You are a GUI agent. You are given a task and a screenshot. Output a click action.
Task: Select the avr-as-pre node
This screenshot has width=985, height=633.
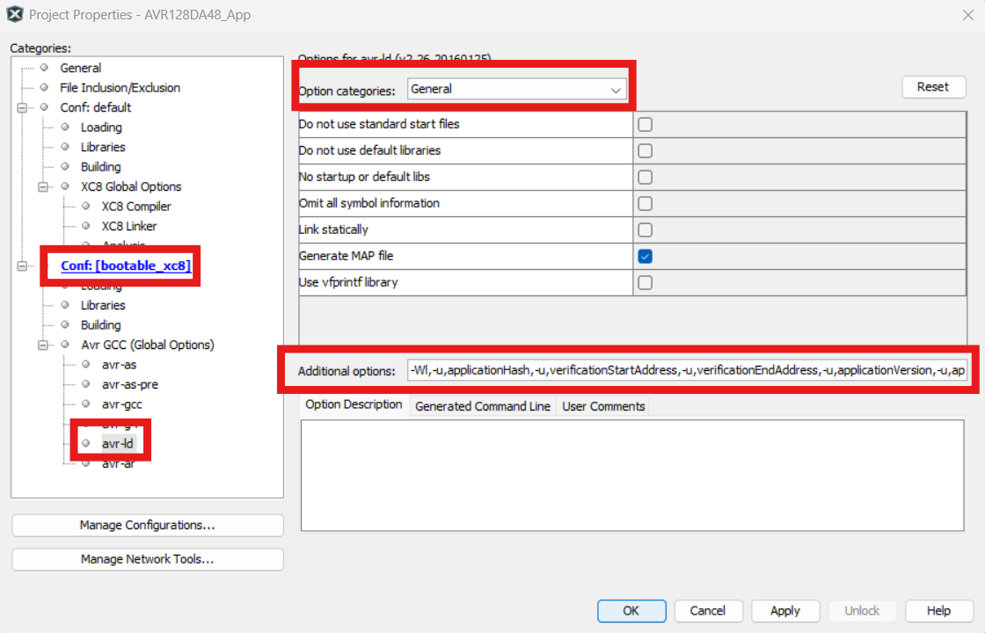129,384
